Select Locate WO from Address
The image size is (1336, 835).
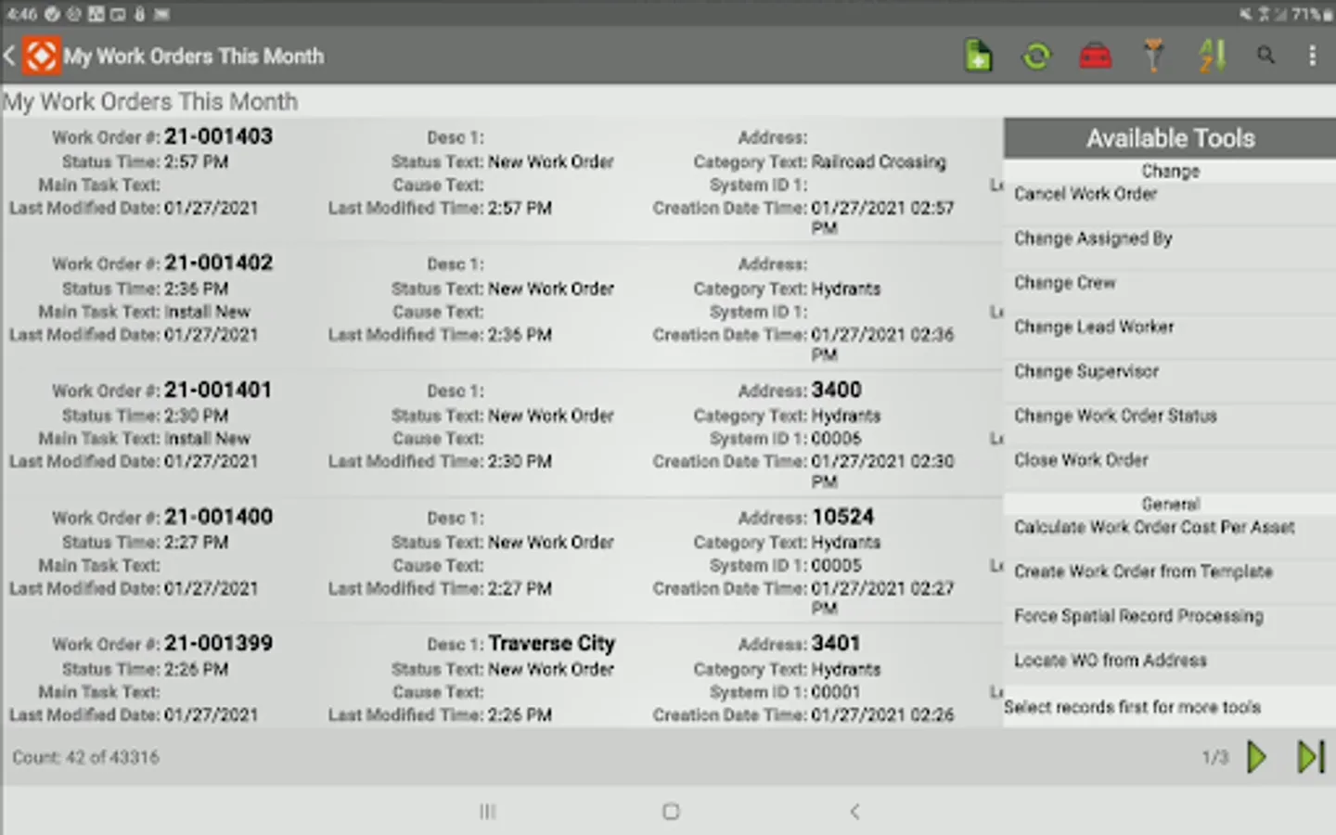coord(1110,661)
